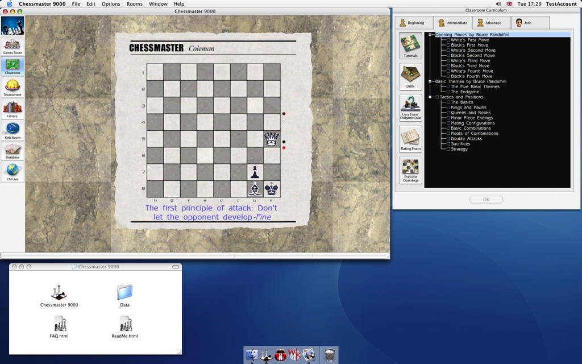582x364 pixels.
Task: Open Larry Evans' Endgame Quiz
Action: pos(410,108)
